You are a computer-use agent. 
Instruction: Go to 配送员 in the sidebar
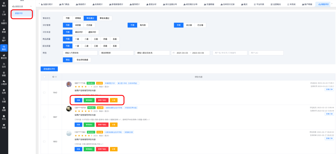tap(4, 56)
